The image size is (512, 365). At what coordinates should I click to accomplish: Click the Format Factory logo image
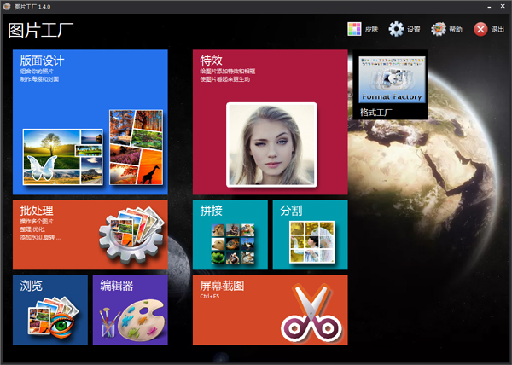click(x=393, y=81)
